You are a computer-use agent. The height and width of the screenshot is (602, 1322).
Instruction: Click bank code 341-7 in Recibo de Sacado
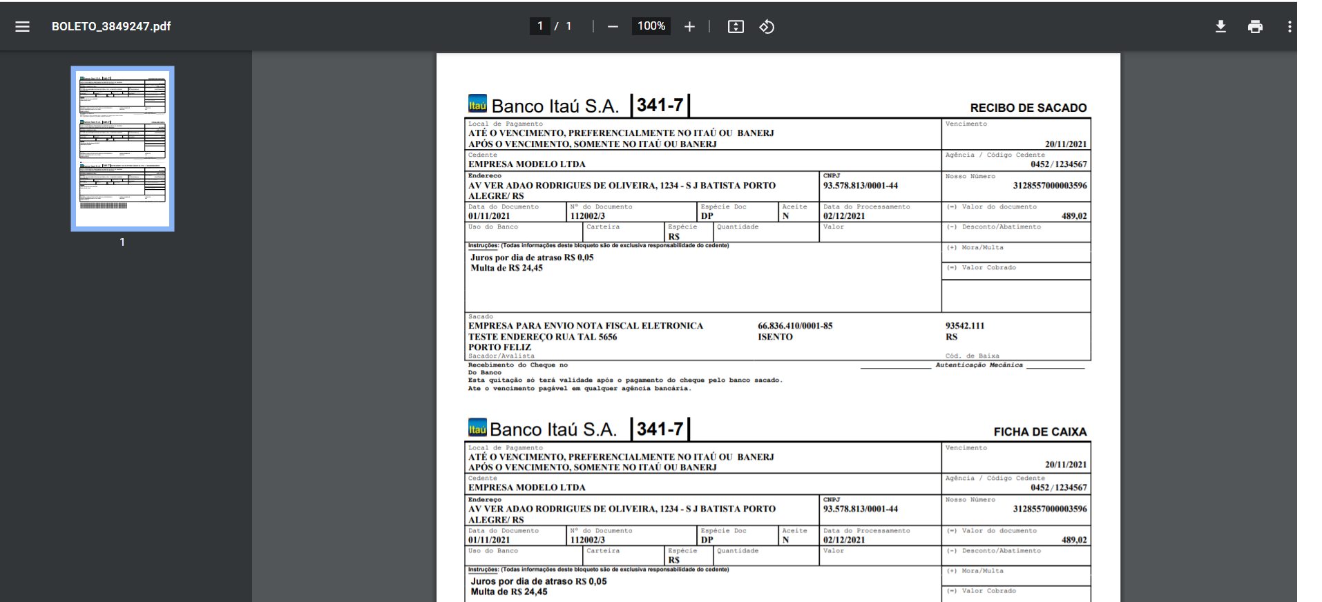click(x=660, y=105)
